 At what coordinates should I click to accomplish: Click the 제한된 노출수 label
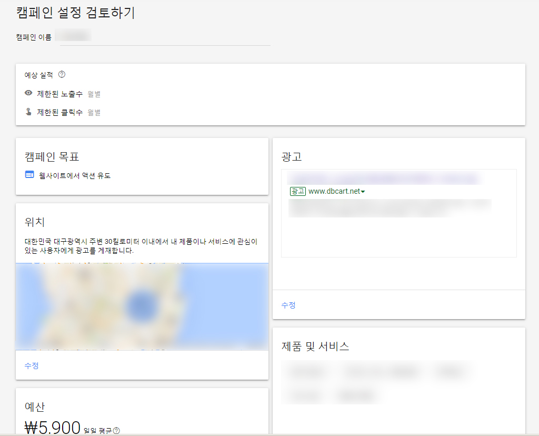click(x=59, y=94)
